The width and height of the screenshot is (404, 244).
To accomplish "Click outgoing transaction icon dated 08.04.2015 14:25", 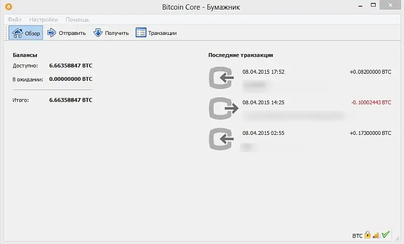I will pos(223,108).
